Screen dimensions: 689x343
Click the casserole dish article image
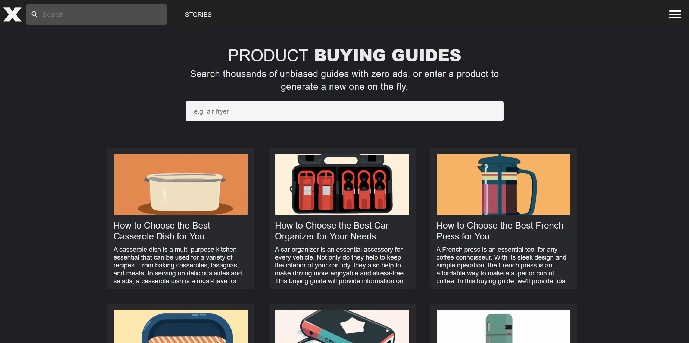point(180,184)
